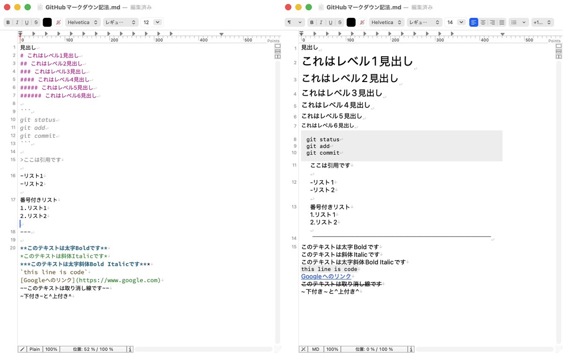
Task: Open text color swatch in left window
Action: (47, 22)
